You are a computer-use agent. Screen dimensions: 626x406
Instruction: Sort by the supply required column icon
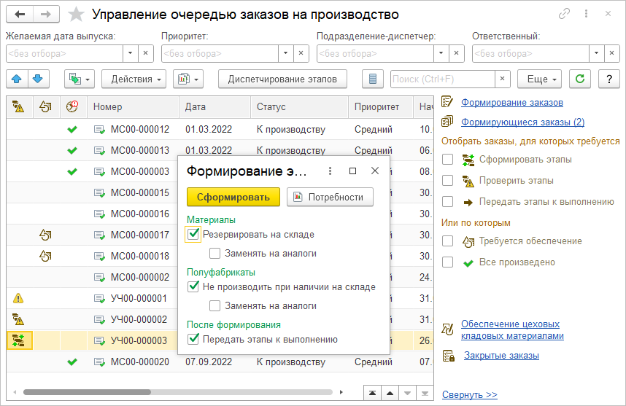pos(45,106)
